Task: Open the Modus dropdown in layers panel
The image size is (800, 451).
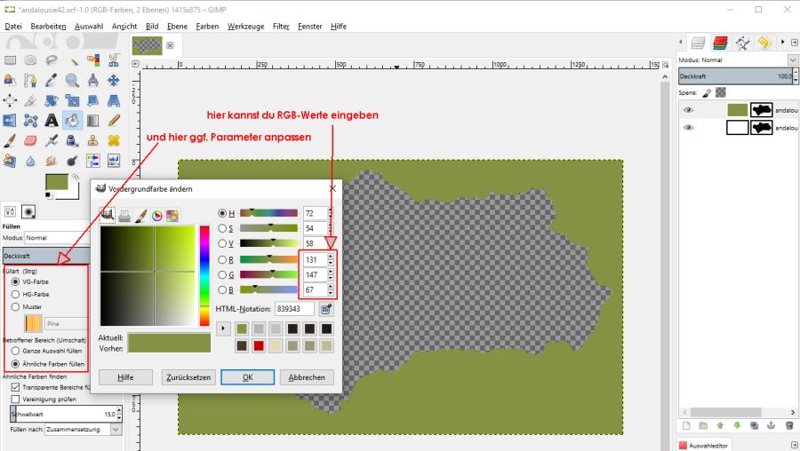Action: tap(793, 59)
